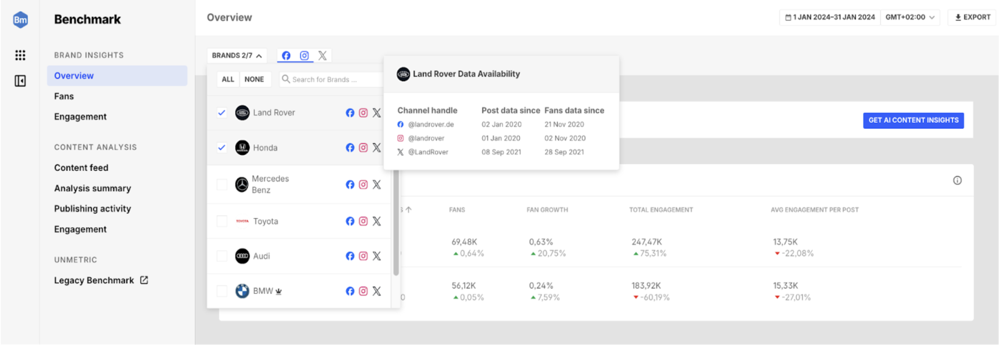Open the Overview menu item

117,76
